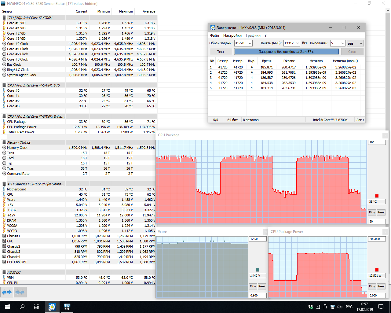Screen dimensions: 391x313
Task: Click the expand-columns double arrow button in HWiNFO
Action: [6, 292]
